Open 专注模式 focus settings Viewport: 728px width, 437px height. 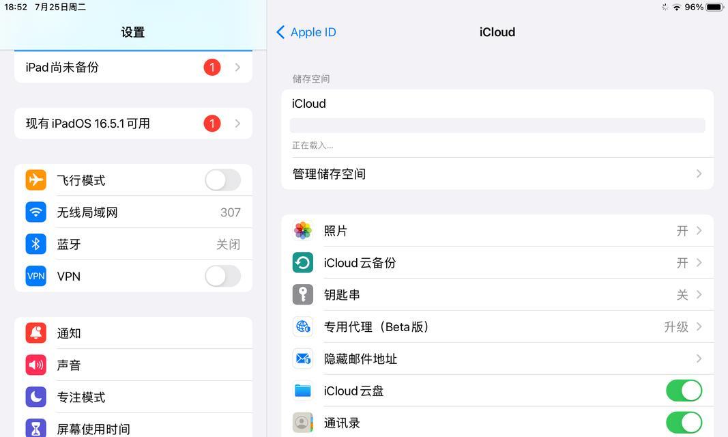[x=133, y=397]
